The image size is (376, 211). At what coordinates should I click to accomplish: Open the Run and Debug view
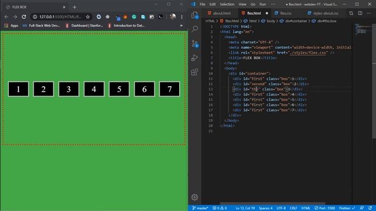[x=194, y=57]
